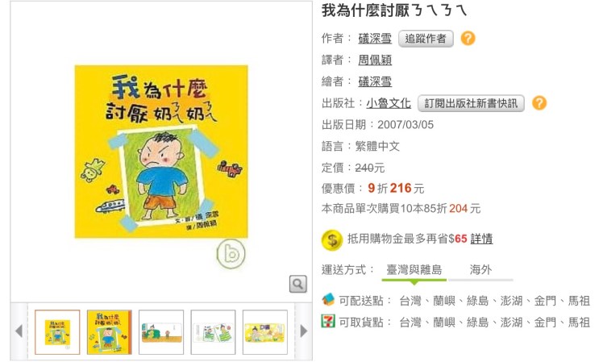
Task: Open 詳情 link for shopping credit
Action: (x=481, y=239)
